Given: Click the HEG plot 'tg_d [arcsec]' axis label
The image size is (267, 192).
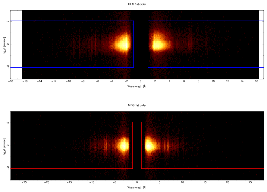Looking at the screenshot, I should pyautogui.click(x=5, y=45).
